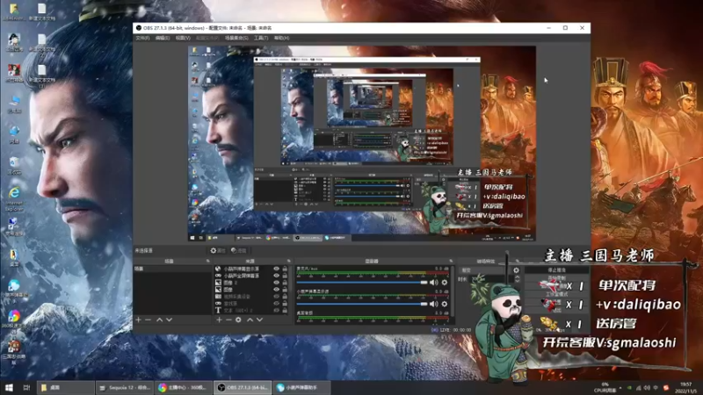
Task: Move source up with arrow icon
Action: 250,320
